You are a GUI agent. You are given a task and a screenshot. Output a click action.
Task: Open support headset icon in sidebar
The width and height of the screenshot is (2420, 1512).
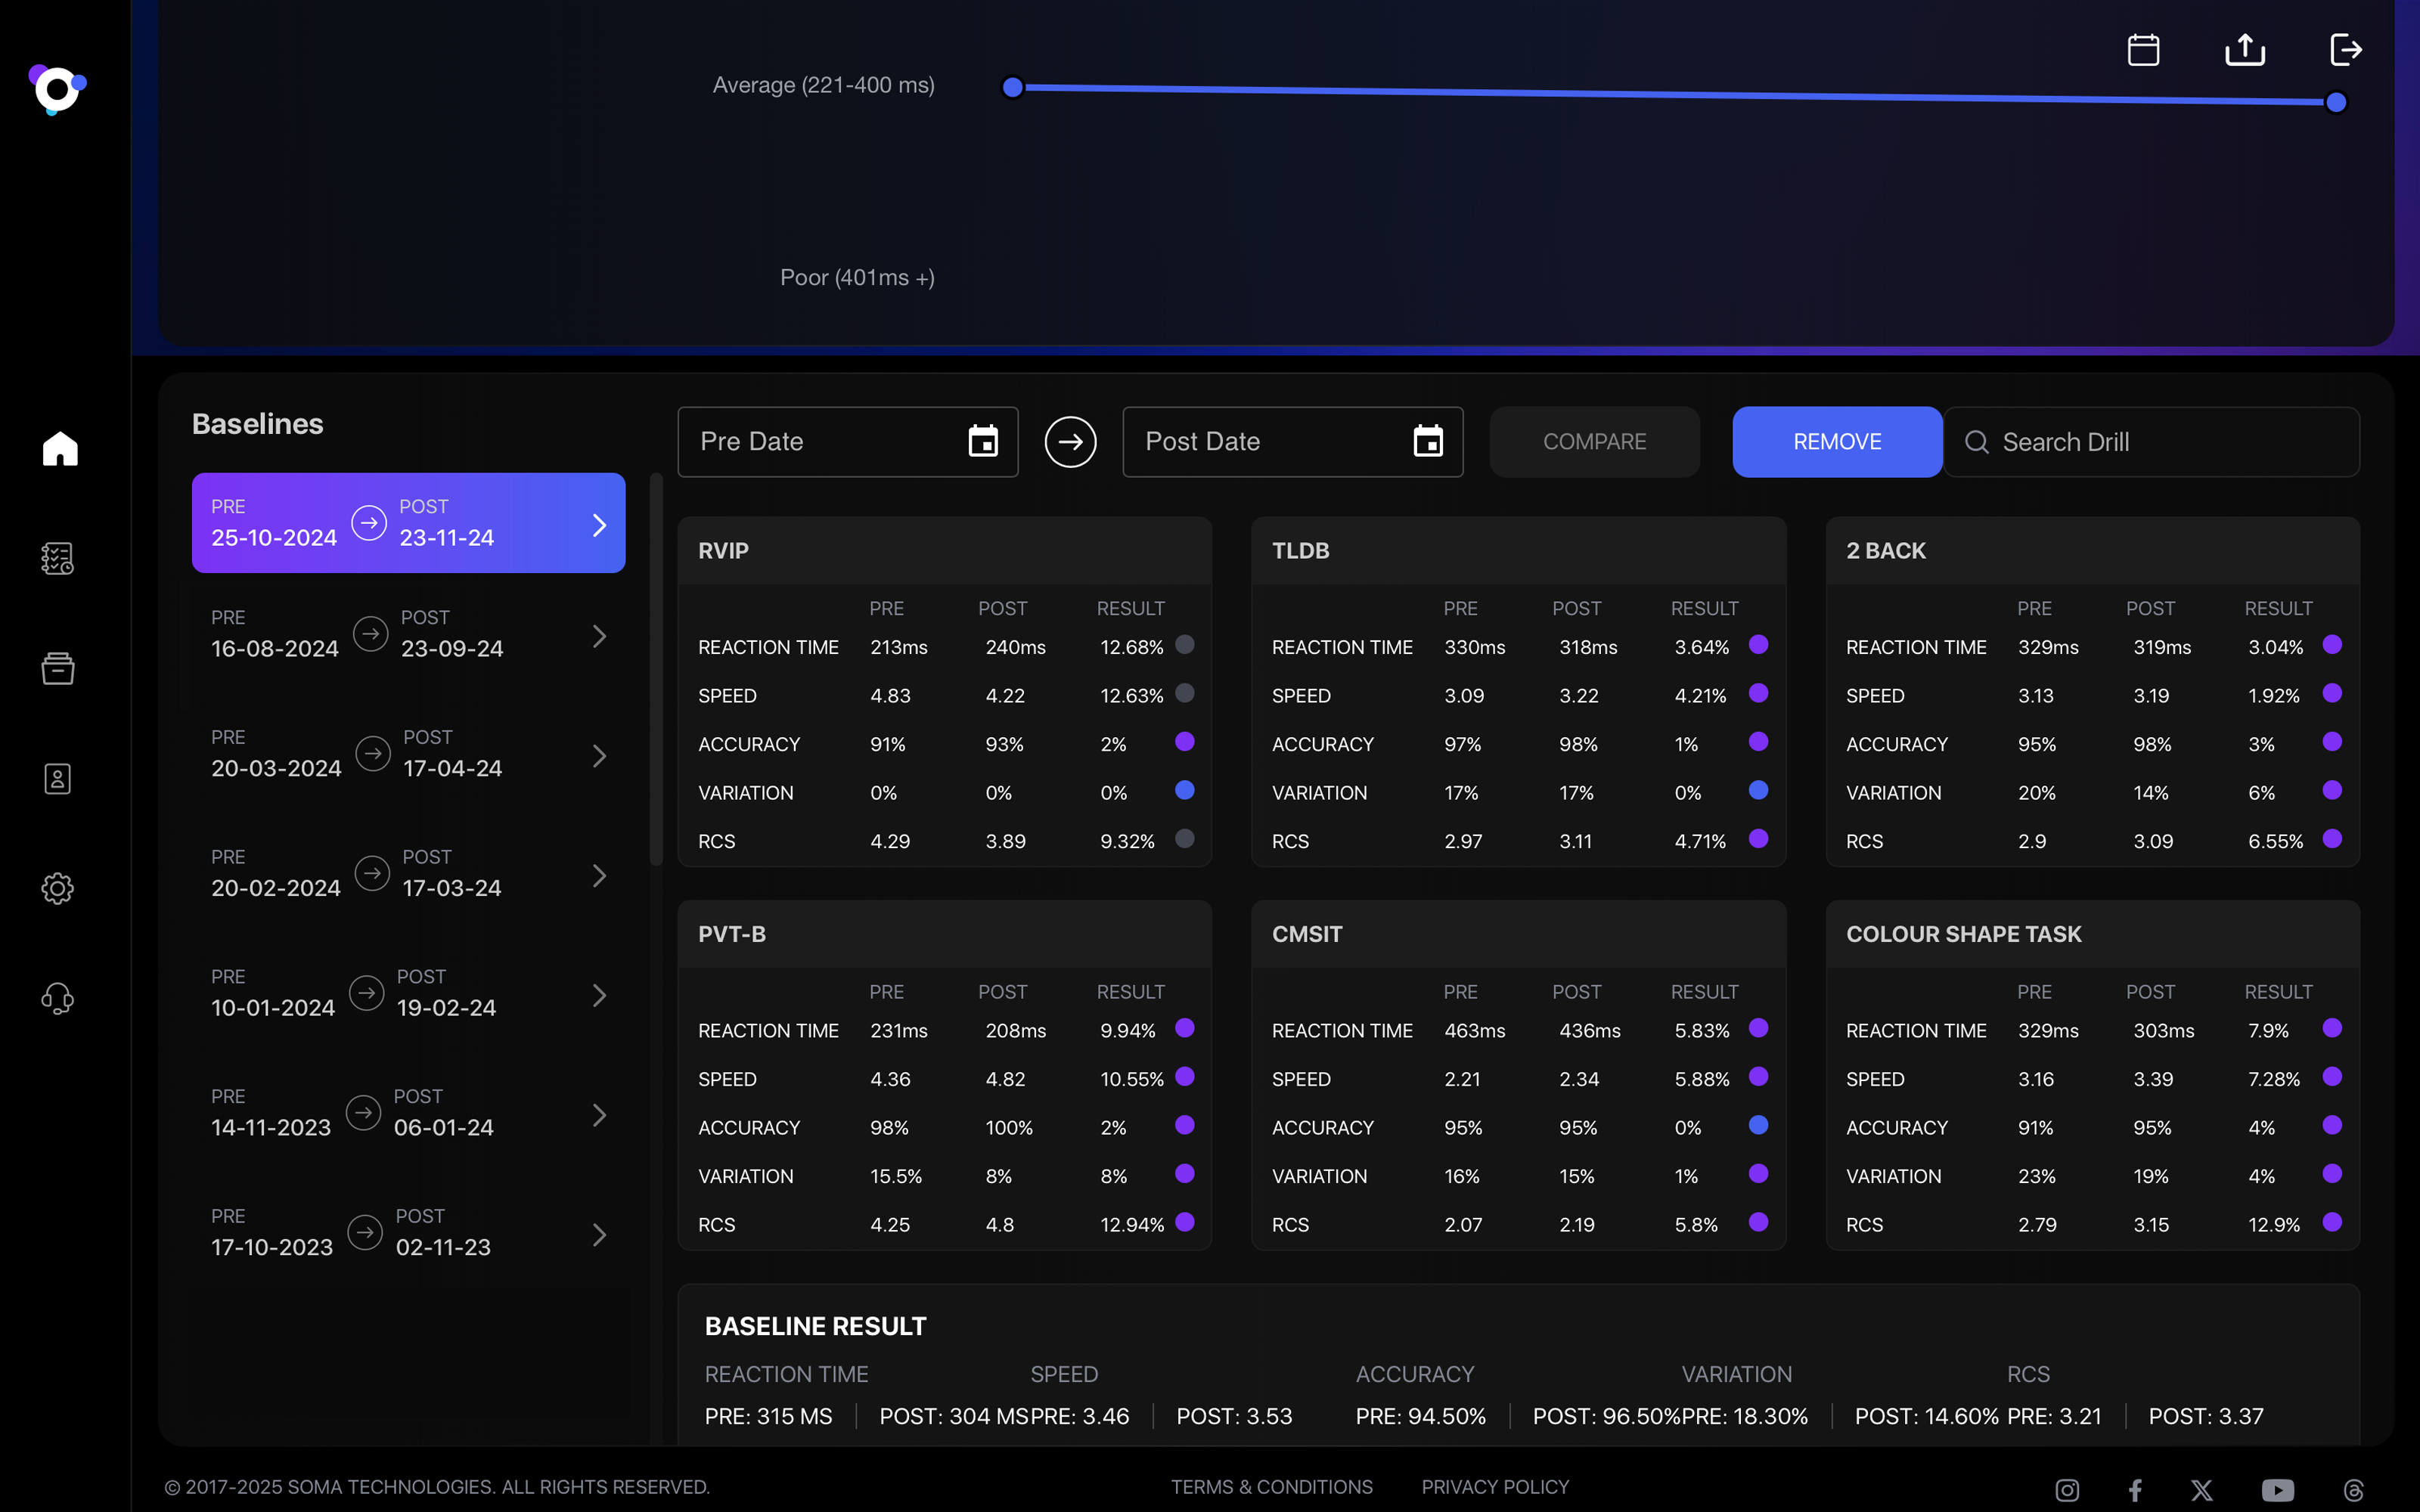pos(58,998)
